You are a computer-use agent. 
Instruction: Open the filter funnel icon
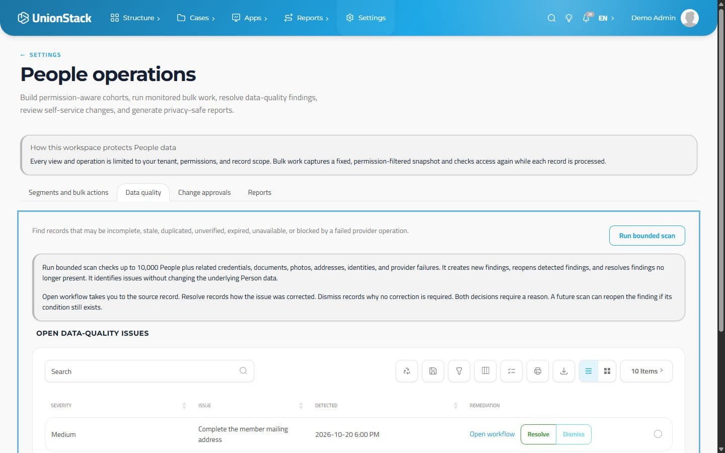[459, 371]
